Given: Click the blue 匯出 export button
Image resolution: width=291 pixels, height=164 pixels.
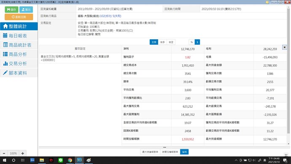Looking at the screenshot, I should (x=26, y=9).
